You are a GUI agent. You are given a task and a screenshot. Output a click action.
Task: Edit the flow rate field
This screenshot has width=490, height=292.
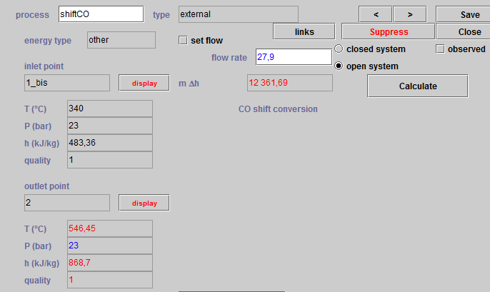pyautogui.click(x=293, y=57)
